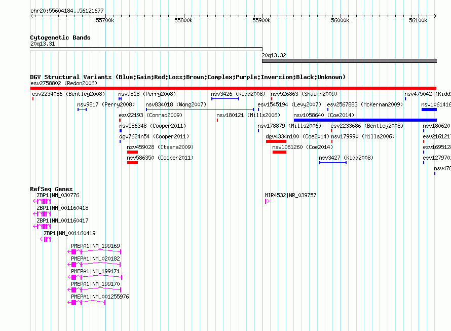
Task: Click the 56000k ruler tick label
Action: click(340, 20)
